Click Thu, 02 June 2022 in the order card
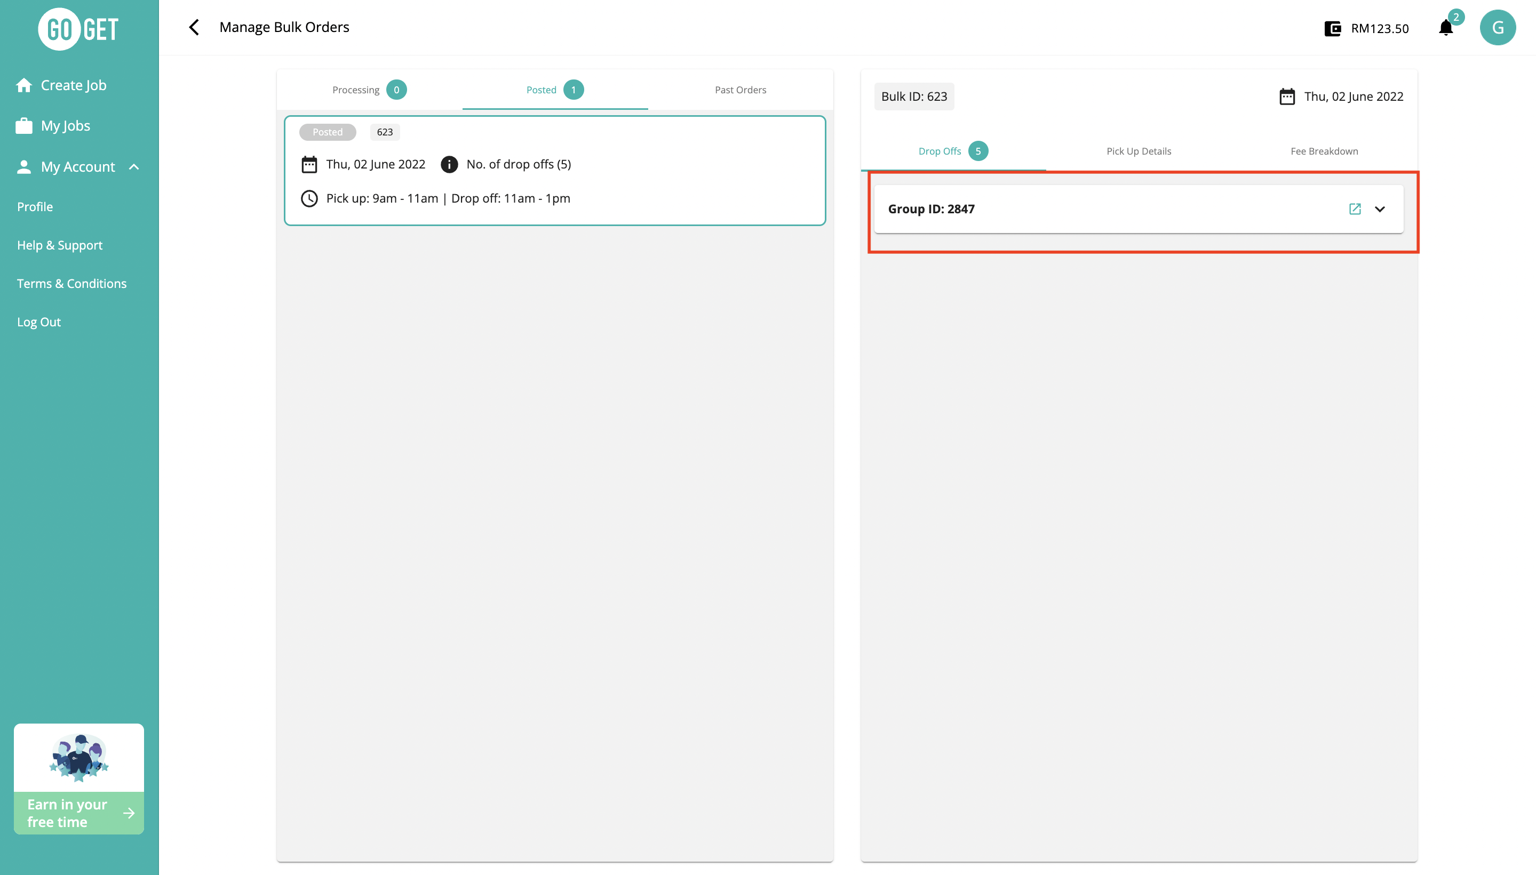 pos(375,164)
